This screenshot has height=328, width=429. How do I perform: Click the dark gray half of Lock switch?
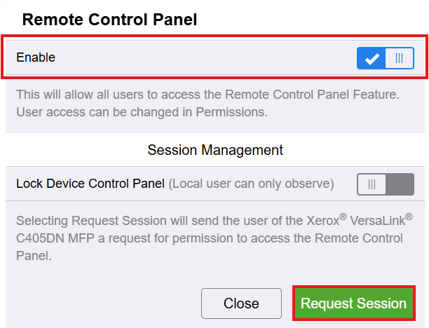pos(400,184)
